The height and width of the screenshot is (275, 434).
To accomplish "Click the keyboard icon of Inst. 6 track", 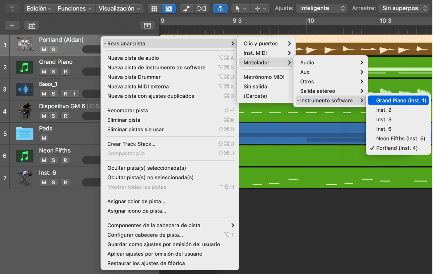I will pos(25,178).
